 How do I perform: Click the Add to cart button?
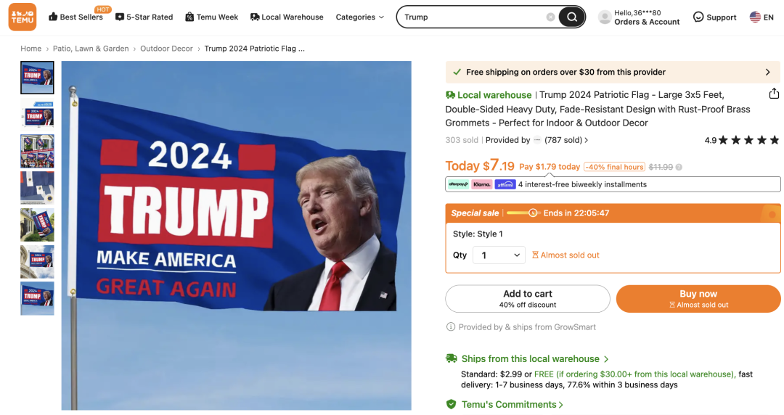tap(528, 298)
